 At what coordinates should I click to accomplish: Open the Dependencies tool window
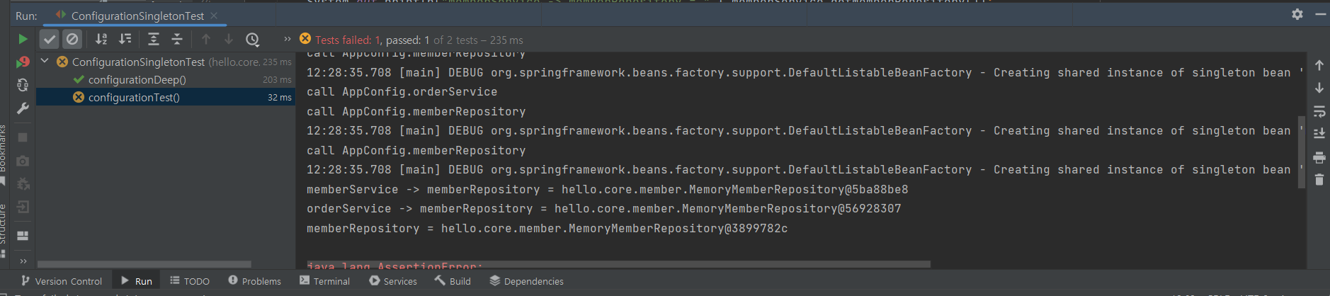point(527,281)
